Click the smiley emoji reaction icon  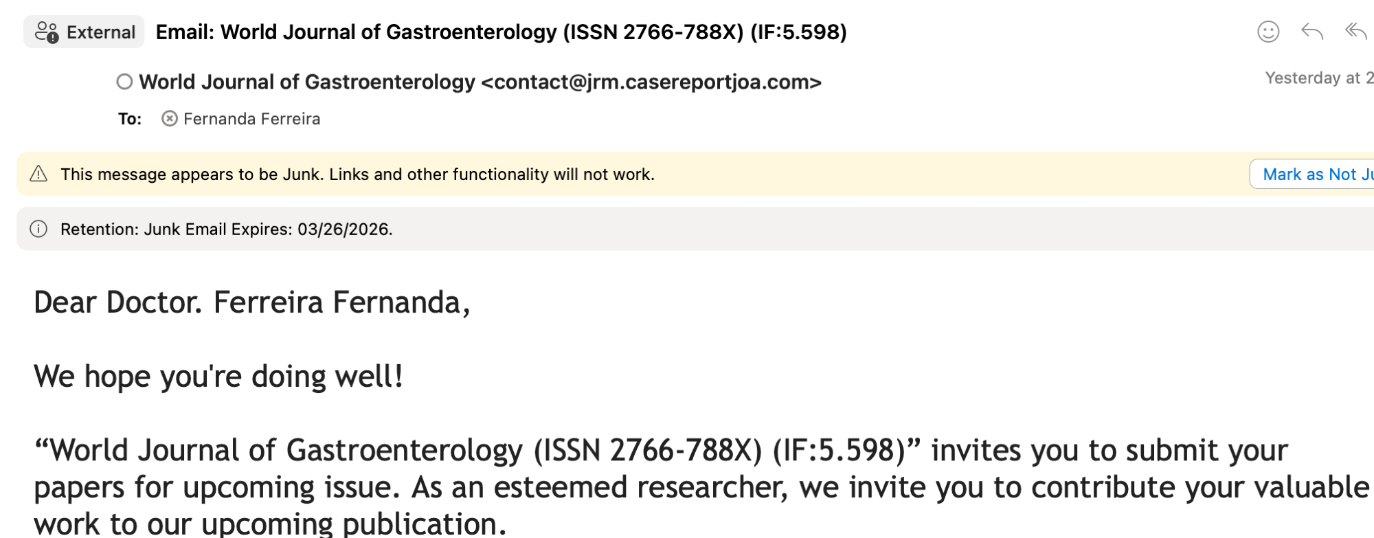point(1268,32)
